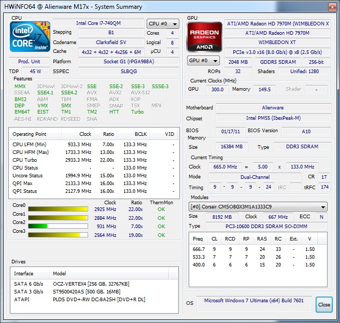340x323 pixels.
Task: Click the Prod. Unit button
Action: (29, 62)
